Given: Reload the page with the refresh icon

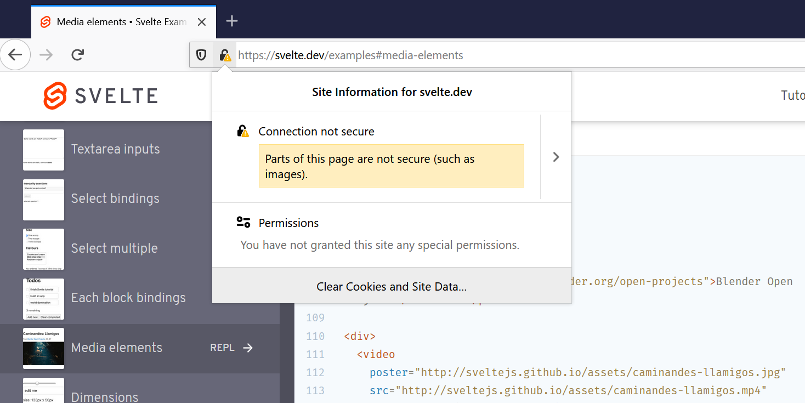Looking at the screenshot, I should coord(78,55).
